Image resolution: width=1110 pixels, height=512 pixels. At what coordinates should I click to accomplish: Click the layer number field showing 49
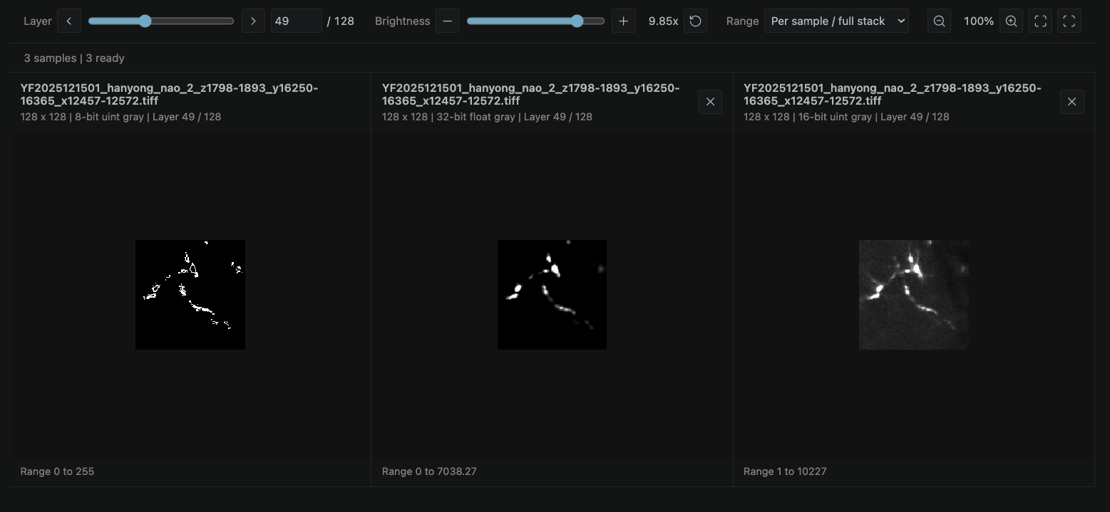(296, 21)
